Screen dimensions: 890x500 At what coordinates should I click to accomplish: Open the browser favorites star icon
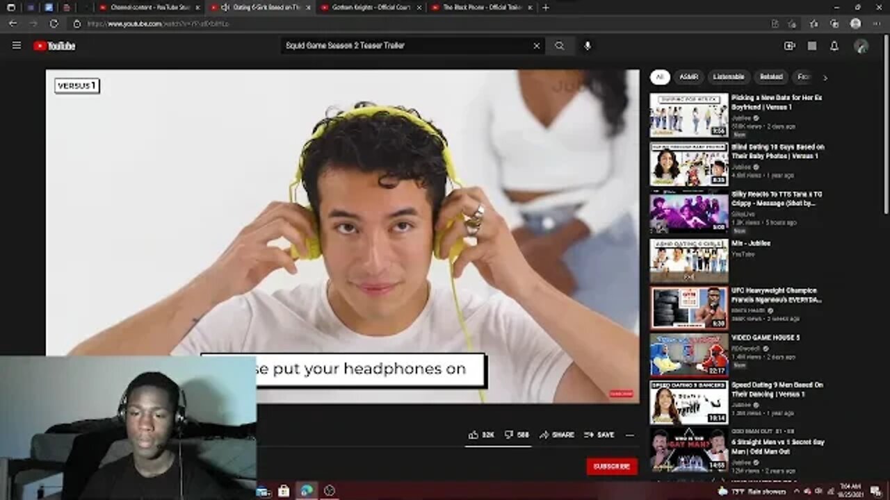coord(814,24)
